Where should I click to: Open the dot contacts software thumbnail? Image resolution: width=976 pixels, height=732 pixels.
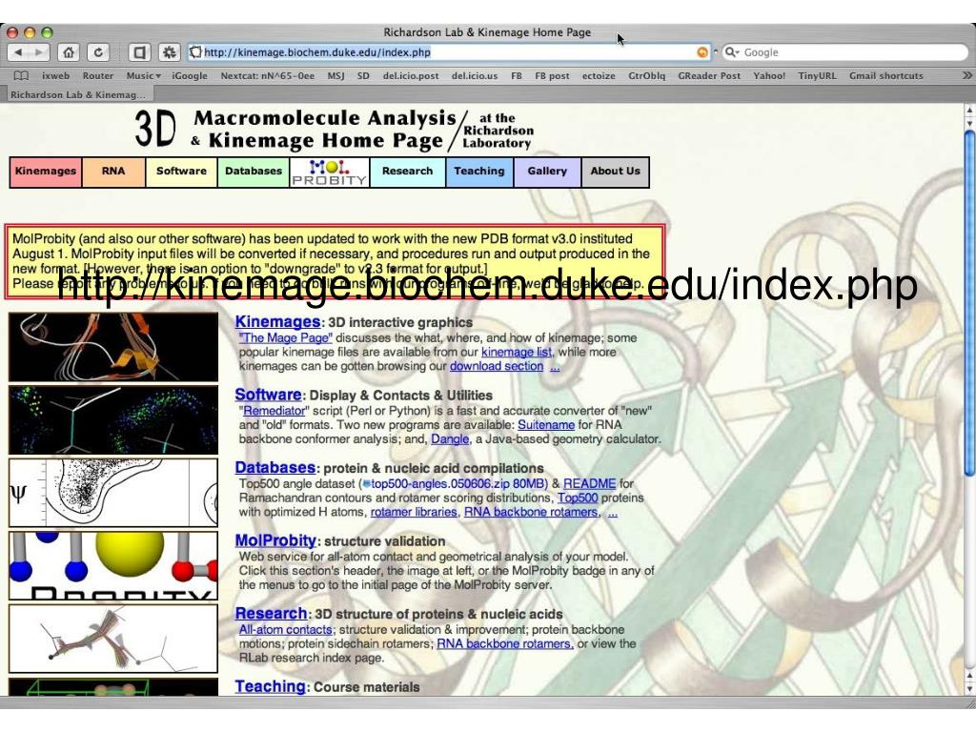(x=113, y=419)
